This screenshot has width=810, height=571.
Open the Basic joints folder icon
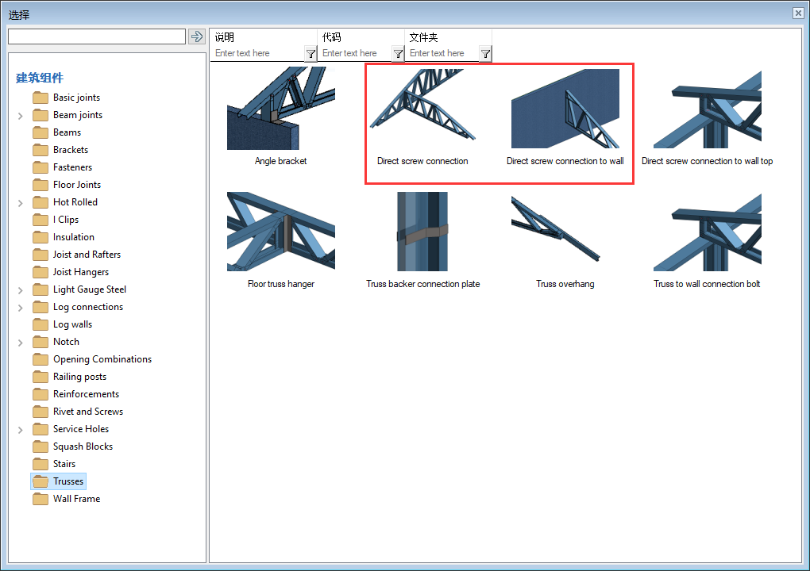coord(40,98)
